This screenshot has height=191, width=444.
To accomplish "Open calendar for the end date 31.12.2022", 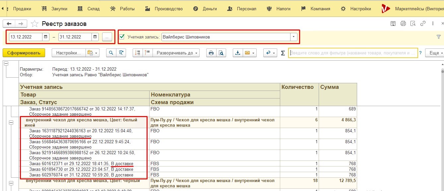I will pyautogui.click(x=95, y=37).
